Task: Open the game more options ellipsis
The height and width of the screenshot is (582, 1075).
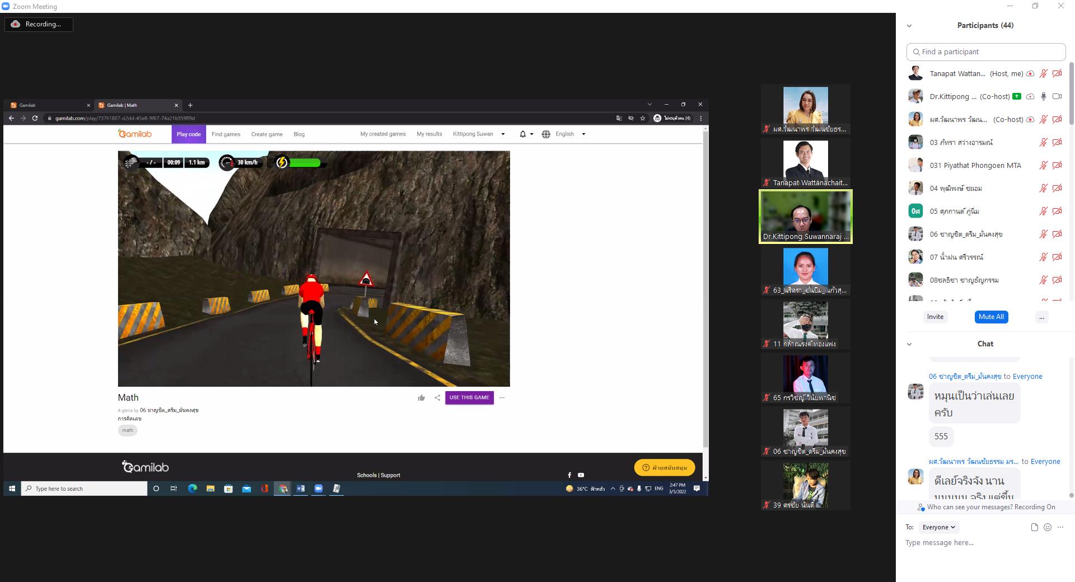Action: point(502,398)
